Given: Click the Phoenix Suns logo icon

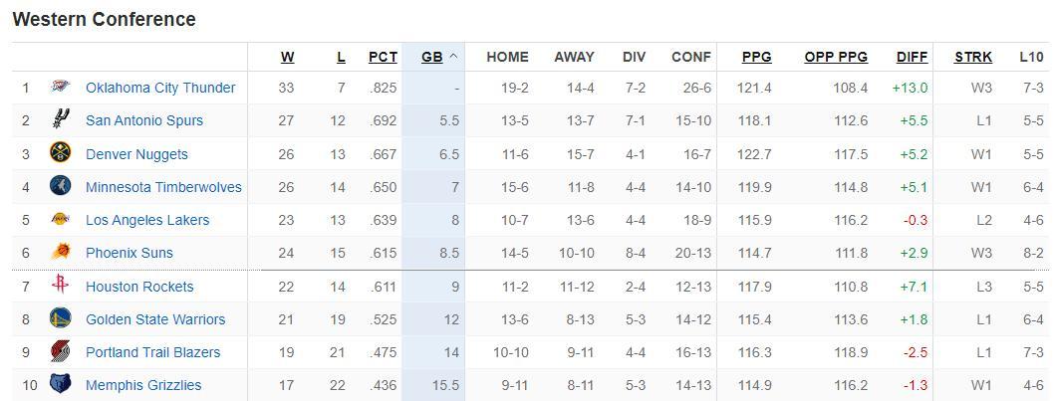Looking at the screenshot, I should [x=60, y=253].
